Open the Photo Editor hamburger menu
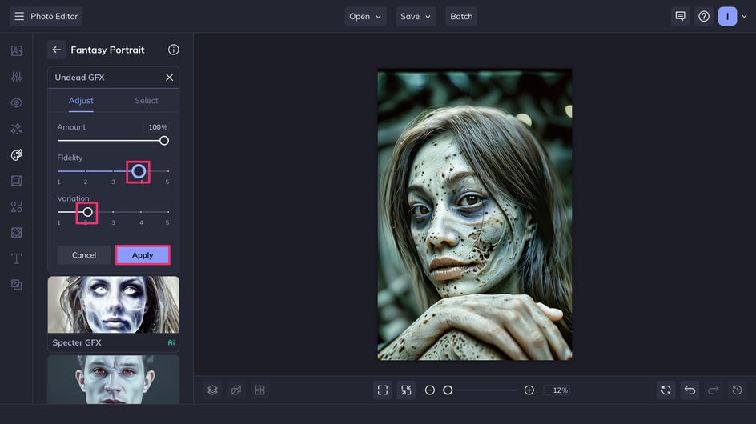 pos(19,16)
